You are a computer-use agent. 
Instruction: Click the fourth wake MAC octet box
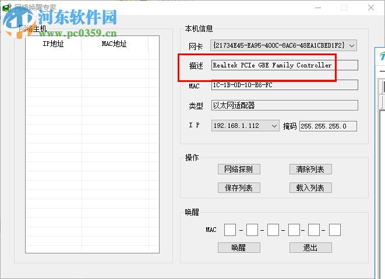294,230
